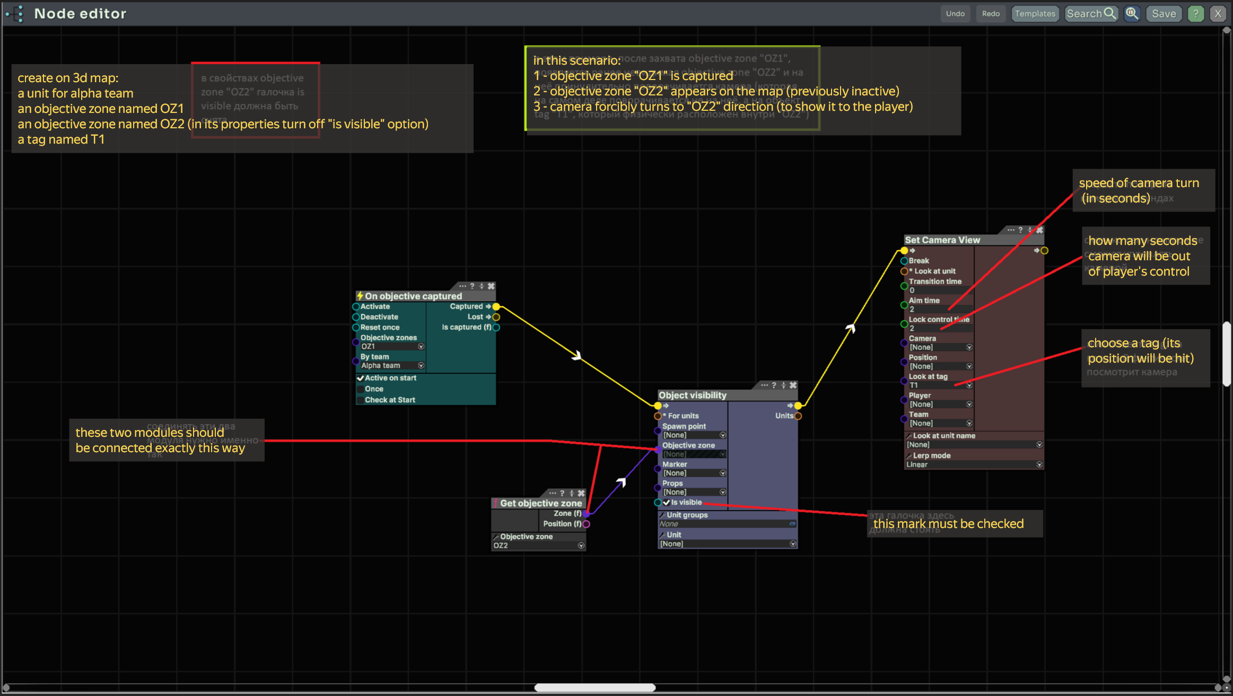
Task: Open the Objective zones OZ1 dropdown
Action: pyautogui.click(x=421, y=347)
